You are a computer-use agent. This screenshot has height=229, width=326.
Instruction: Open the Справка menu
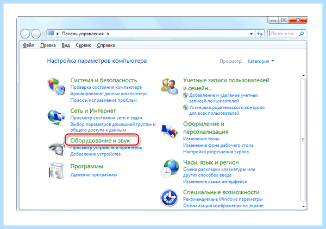point(106,45)
